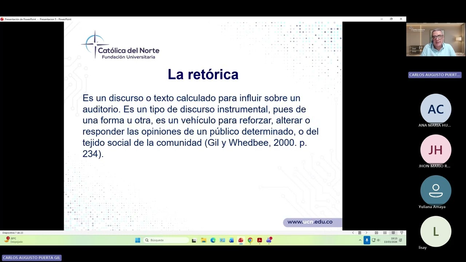Open the notification center icon
The height and width of the screenshot is (262, 466).
[400, 240]
